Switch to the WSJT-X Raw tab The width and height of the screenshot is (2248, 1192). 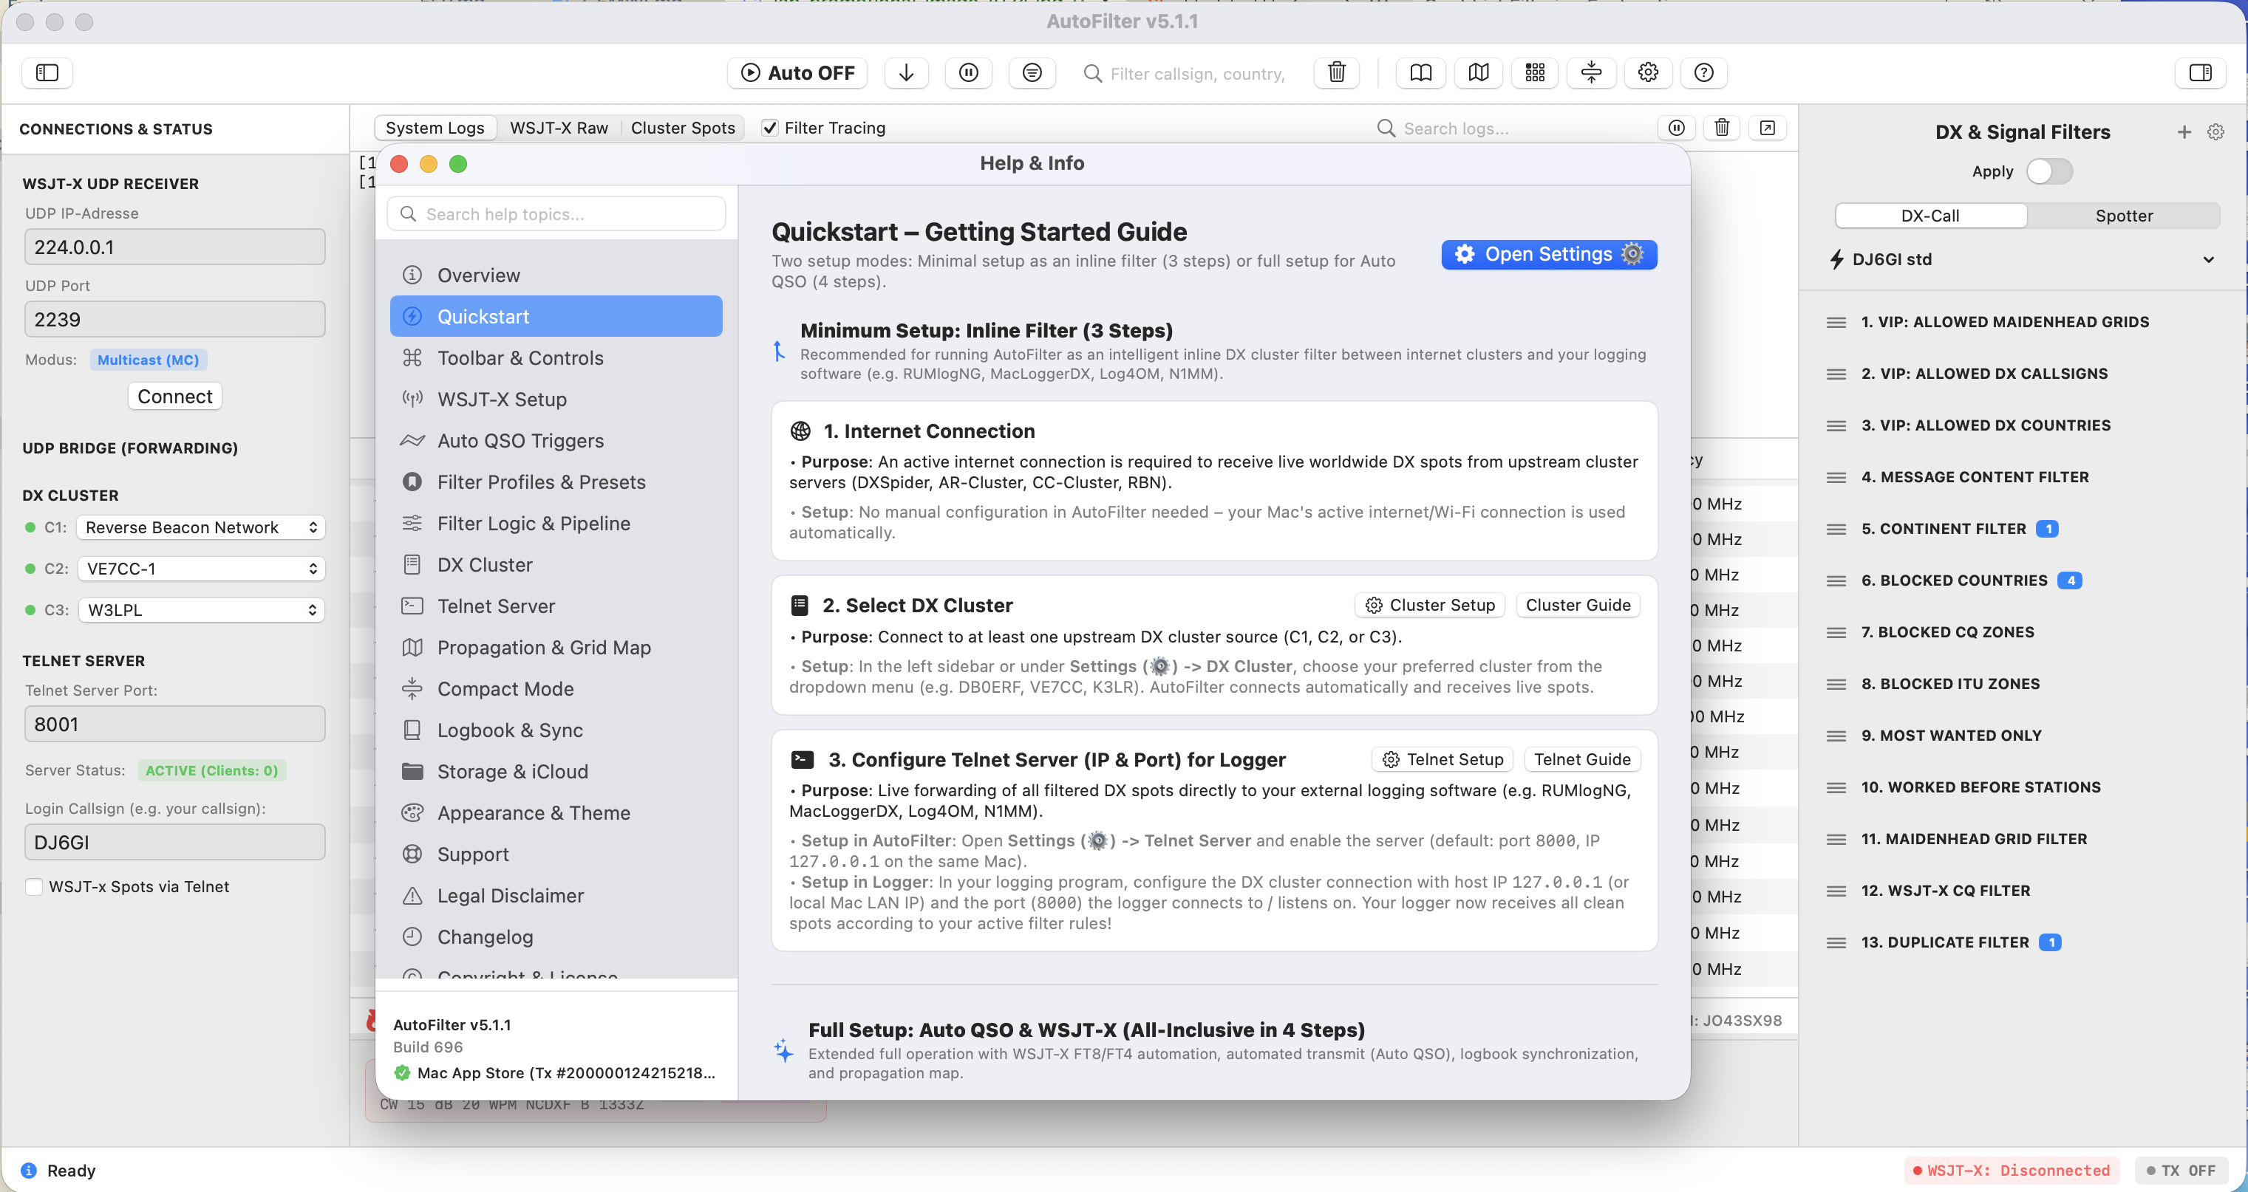[559, 129]
